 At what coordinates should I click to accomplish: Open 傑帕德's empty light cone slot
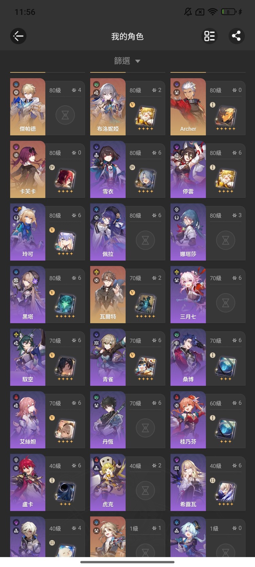[x=65, y=115]
